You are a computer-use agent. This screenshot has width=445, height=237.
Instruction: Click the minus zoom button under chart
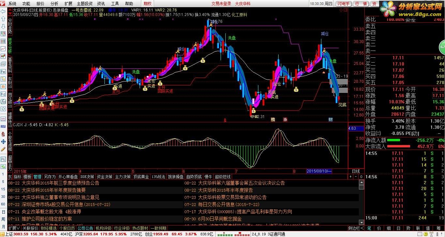coord(356,177)
